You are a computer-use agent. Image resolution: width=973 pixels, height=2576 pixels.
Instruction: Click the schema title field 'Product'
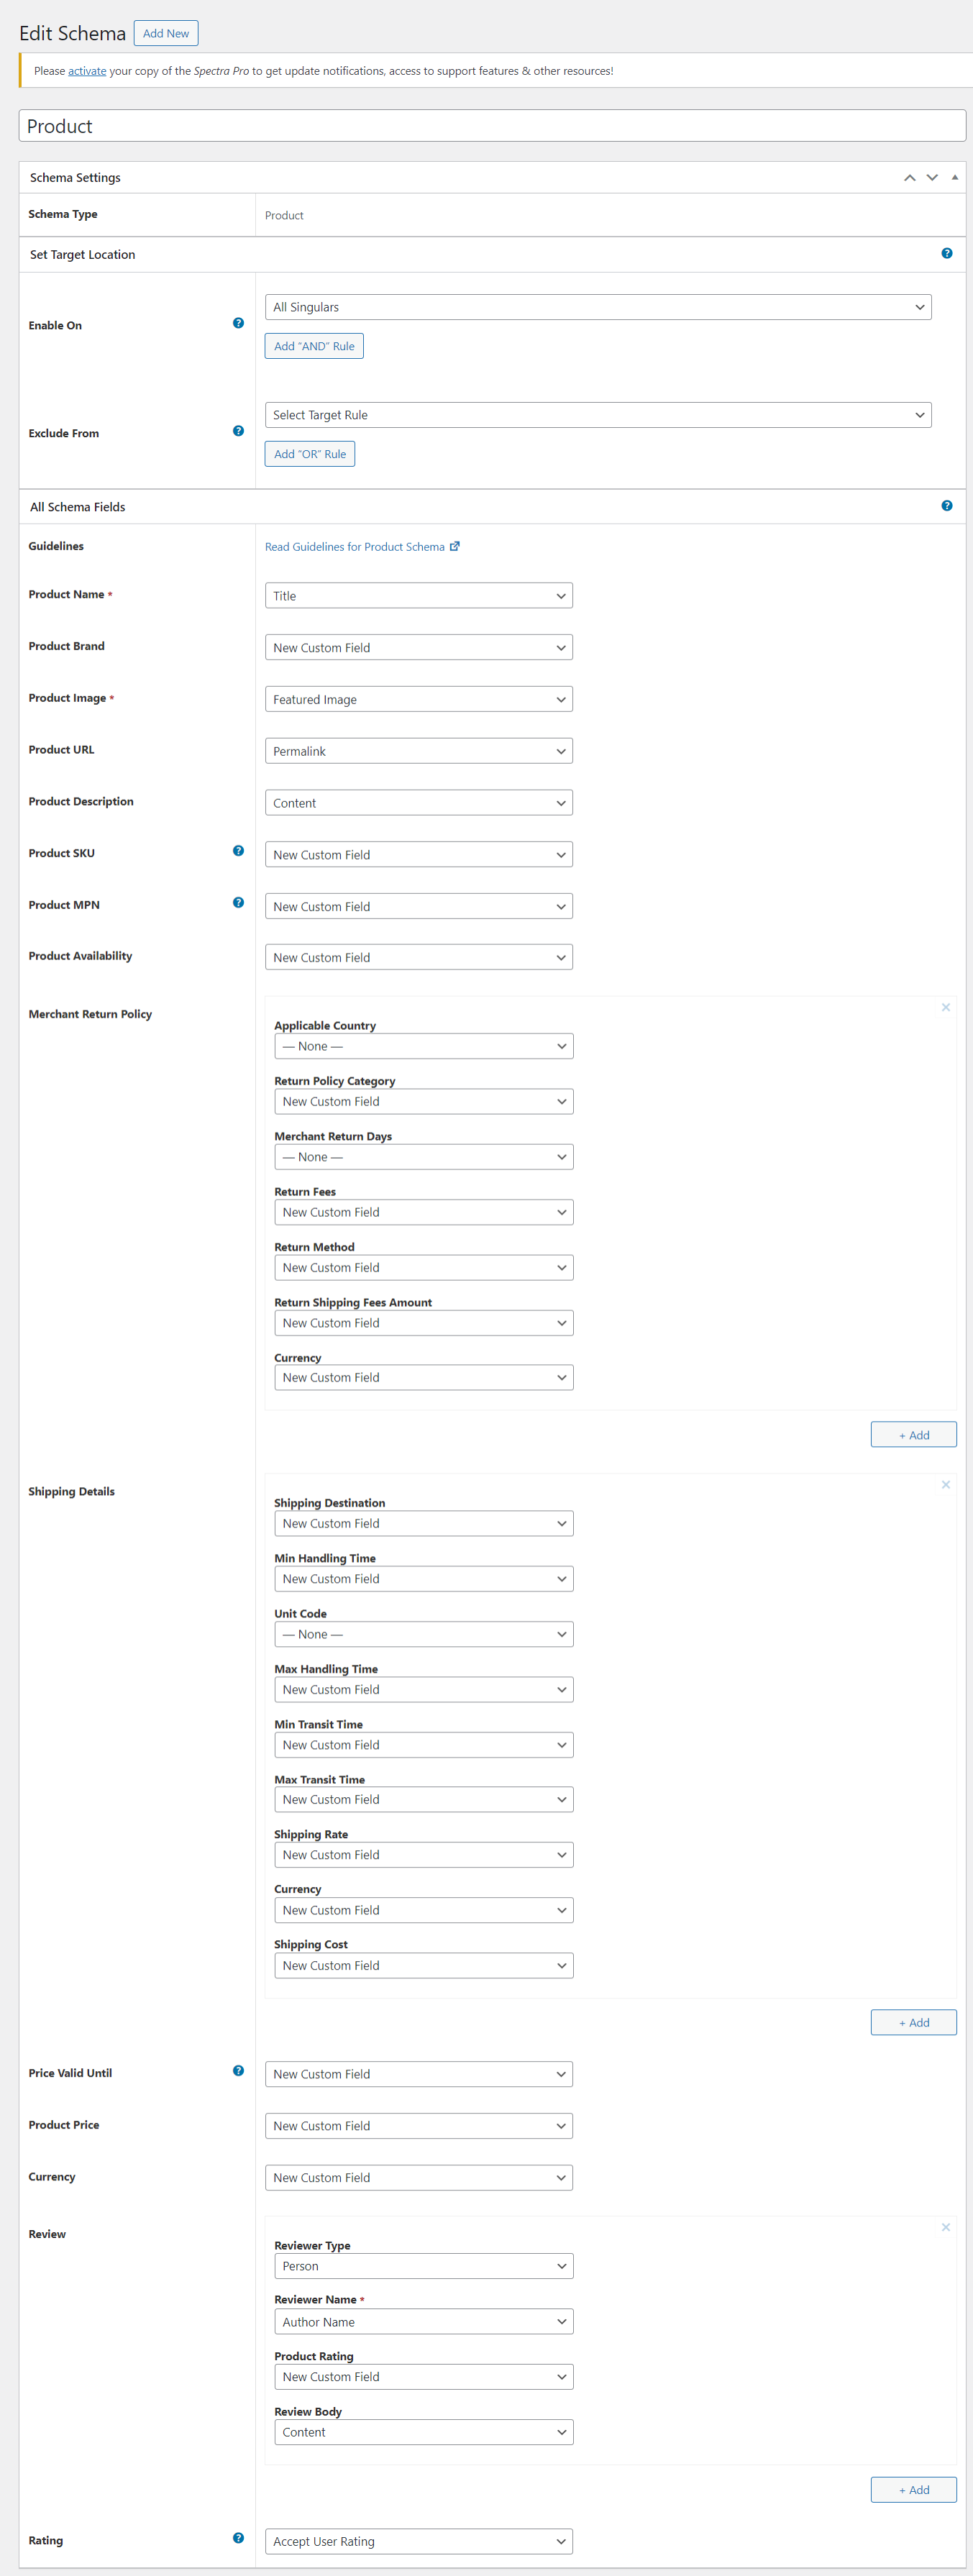pos(492,126)
